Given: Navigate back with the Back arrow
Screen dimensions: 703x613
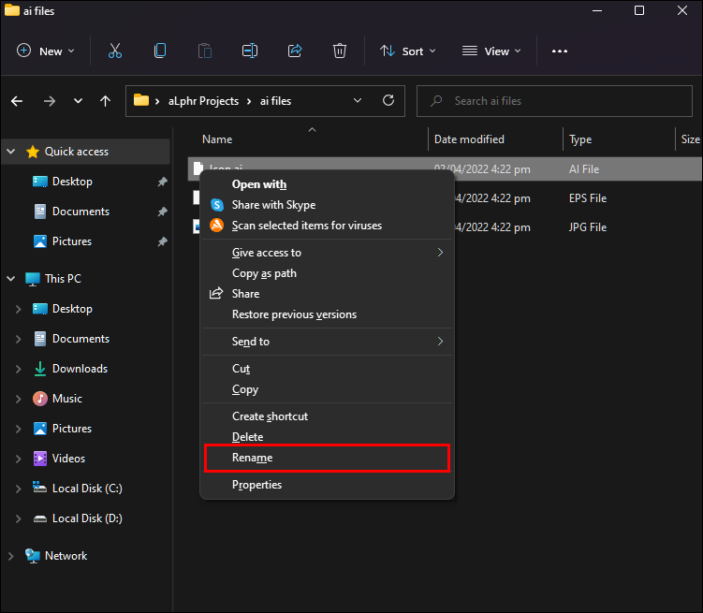Looking at the screenshot, I should coord(18,101).
